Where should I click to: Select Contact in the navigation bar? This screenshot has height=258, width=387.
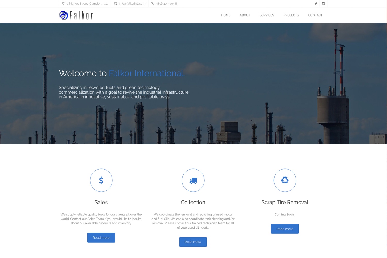pyautogui.click(x=315, y=15)
